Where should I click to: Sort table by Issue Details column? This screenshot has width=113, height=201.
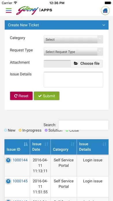[104, 144]
